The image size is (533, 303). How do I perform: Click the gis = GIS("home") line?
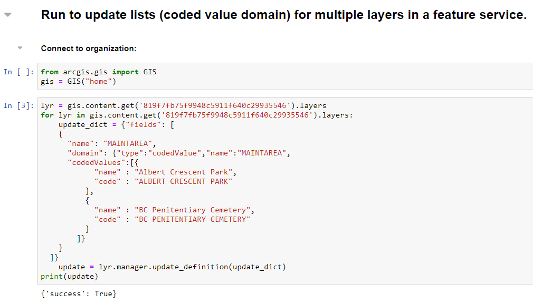click(x=79, y=82)
